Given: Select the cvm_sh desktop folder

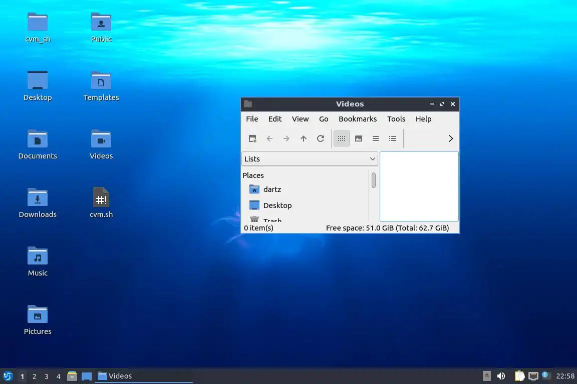Looking at the screenshot, I should click(38, 27).
